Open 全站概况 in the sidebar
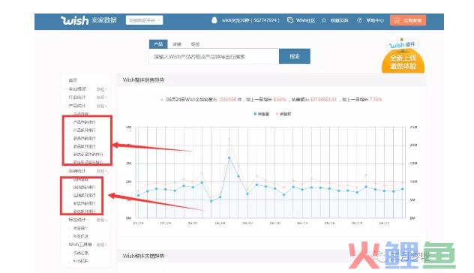 click(77, 89)
